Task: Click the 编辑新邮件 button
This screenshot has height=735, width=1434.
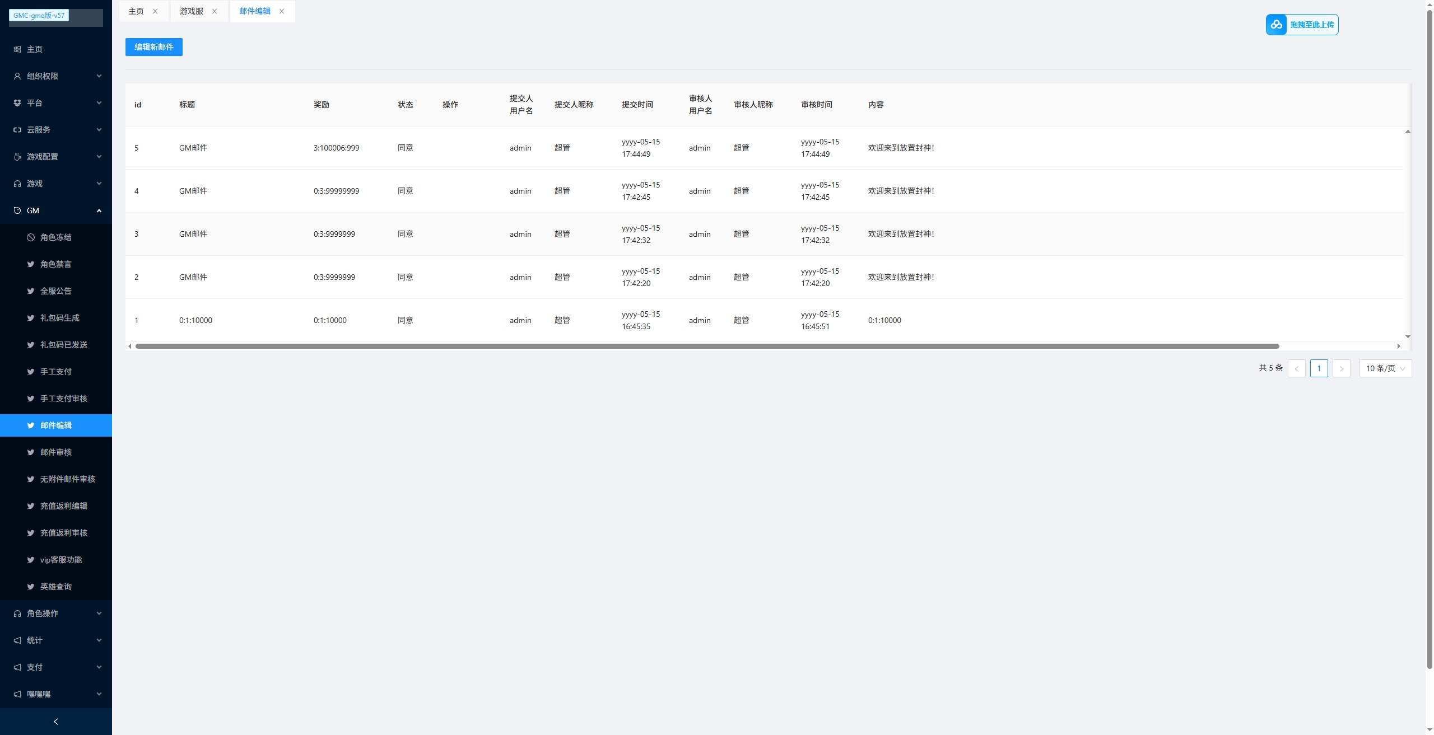Action: click(154, 47)
